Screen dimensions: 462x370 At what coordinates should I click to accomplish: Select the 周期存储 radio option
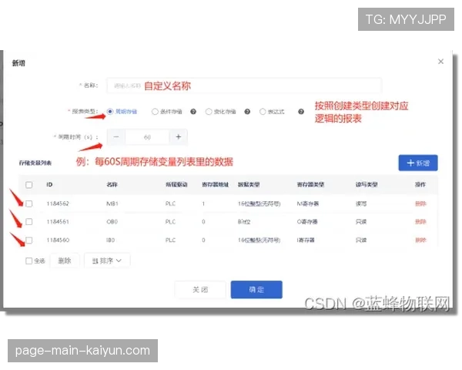click(110, 112)
